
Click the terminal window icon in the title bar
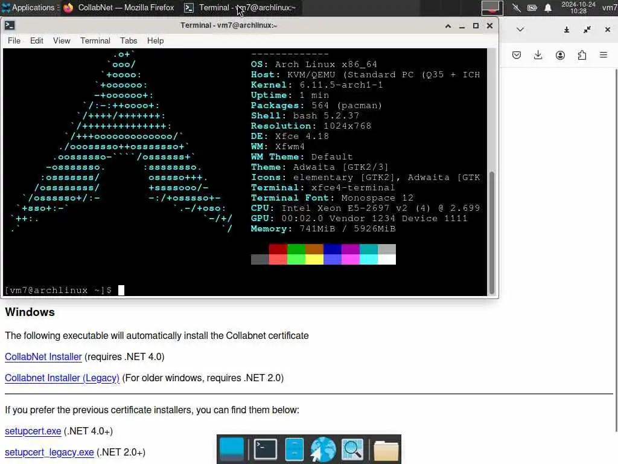pyautogui.click(x=10, y=25)
